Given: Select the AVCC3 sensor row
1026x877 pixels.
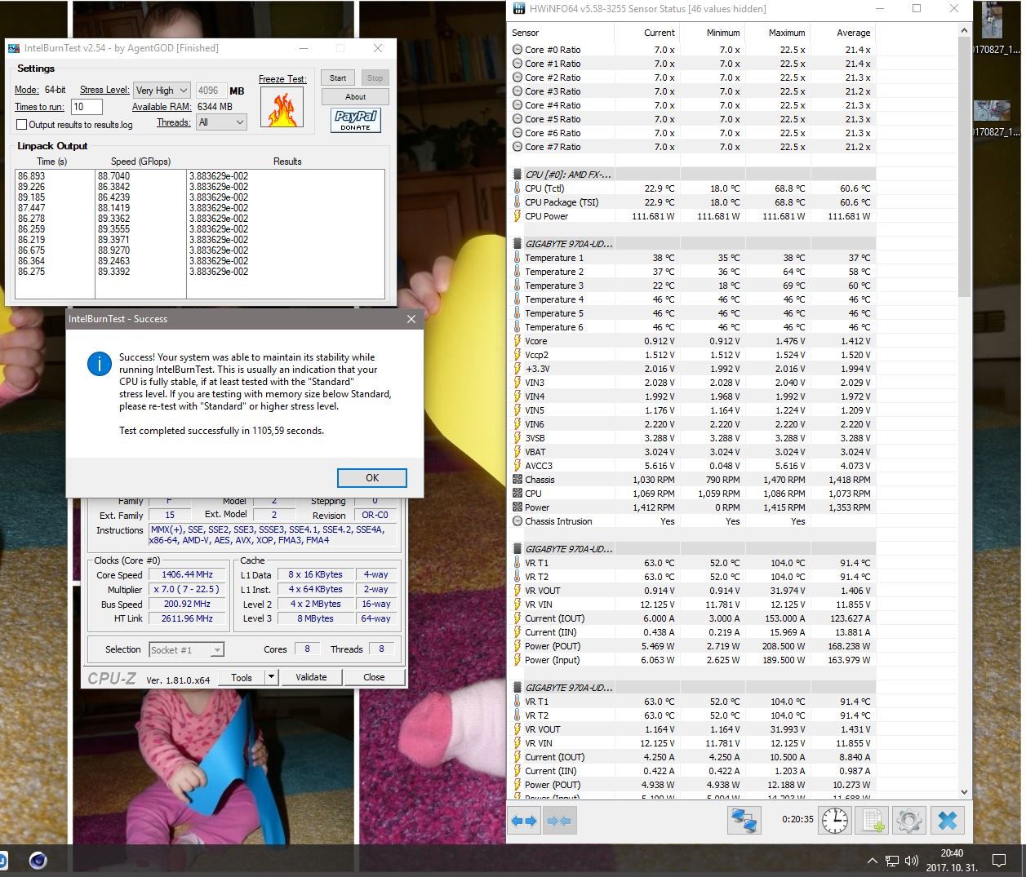Looking at the screenshot, I should 692,466.
